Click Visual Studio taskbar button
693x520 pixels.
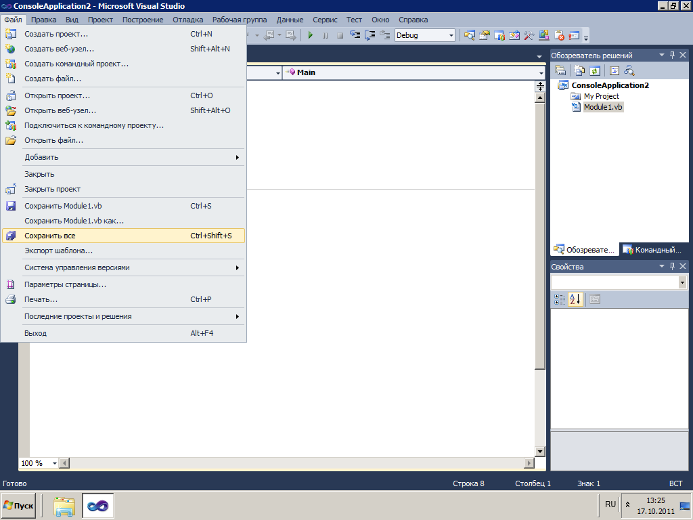(97, 506)
